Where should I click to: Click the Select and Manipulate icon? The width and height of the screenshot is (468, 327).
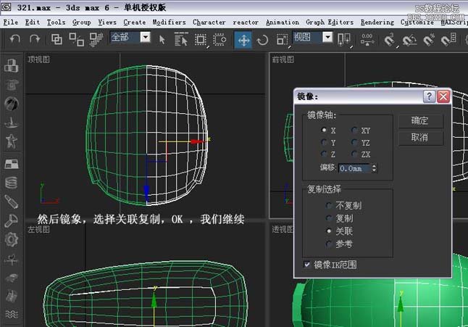point(367,39)
